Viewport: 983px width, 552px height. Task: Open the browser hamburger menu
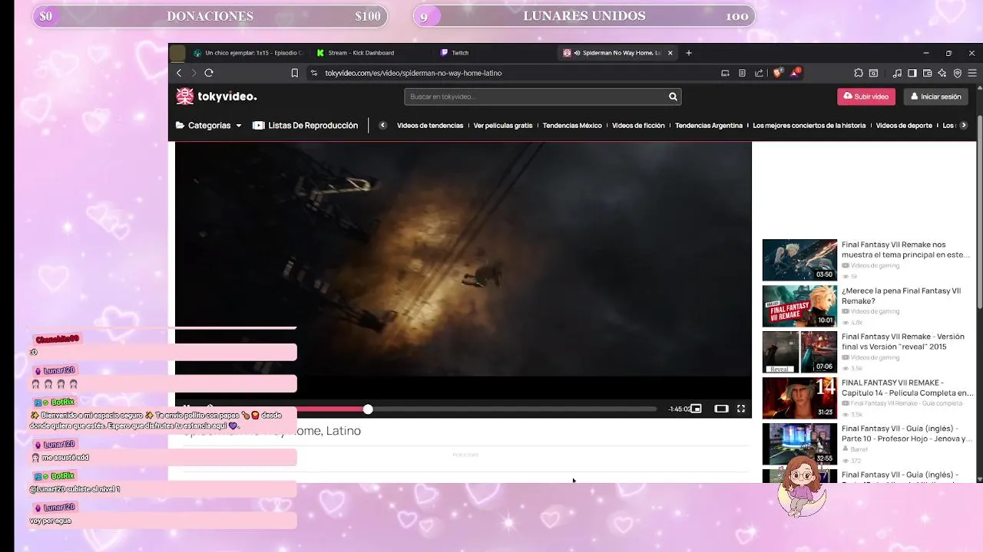tap(972, 73)
